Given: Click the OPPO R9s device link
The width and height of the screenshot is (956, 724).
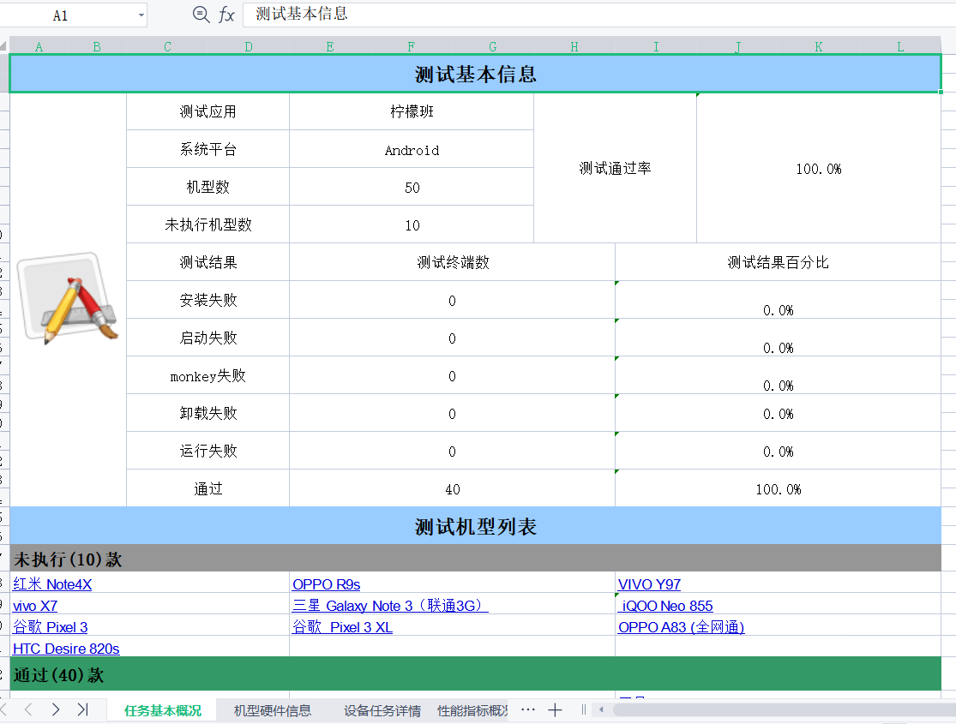Looking at the screenshot, I should point(327,584).
